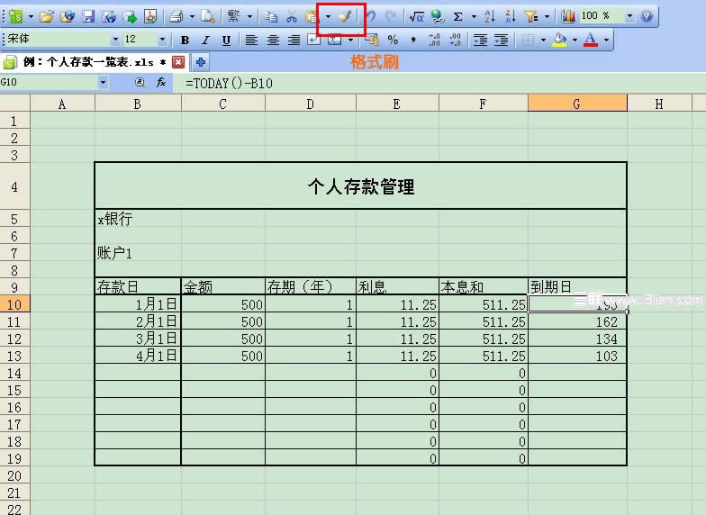Close the 个人存款一览表.xls document tab
This screenshot has width=706, height=515.
click(178, 62)
